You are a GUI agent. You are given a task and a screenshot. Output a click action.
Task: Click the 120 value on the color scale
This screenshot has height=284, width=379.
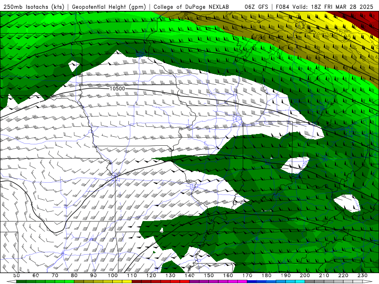coord(151,275)
